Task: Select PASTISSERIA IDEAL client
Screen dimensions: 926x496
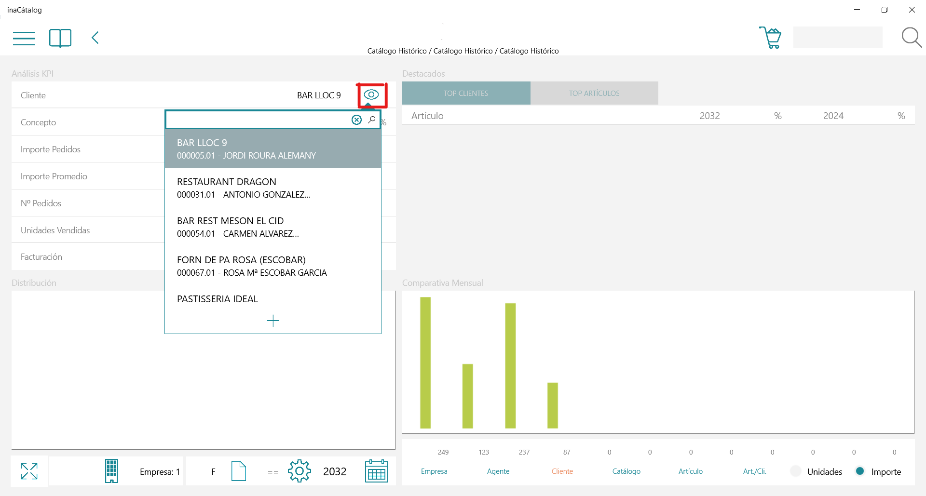Action: tap(273, 299)
